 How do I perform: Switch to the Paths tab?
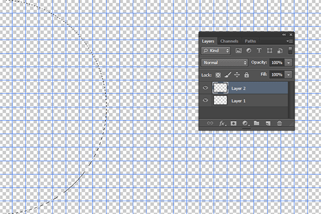(x=250, y=41)
